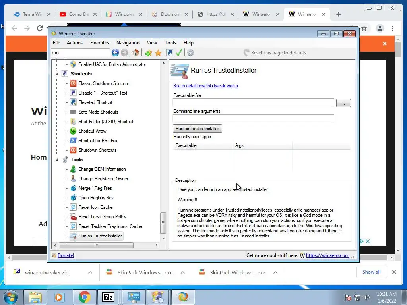Click Chrome bookmark star icon

click(364, 28)
